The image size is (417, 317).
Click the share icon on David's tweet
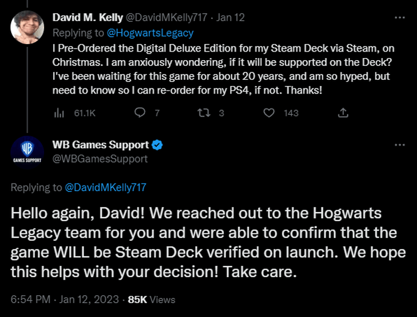tap(343, 113)
